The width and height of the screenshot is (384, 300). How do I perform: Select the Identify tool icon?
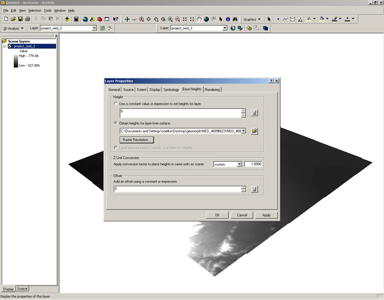coord(228,19)
